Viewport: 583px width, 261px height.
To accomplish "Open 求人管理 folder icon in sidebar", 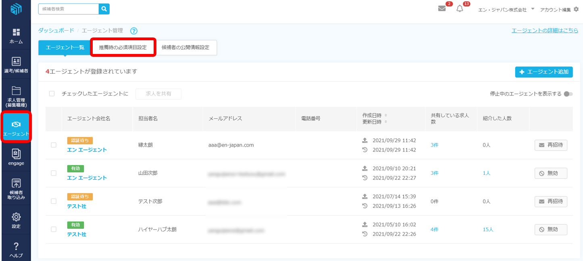I will [x=16, y=91].
